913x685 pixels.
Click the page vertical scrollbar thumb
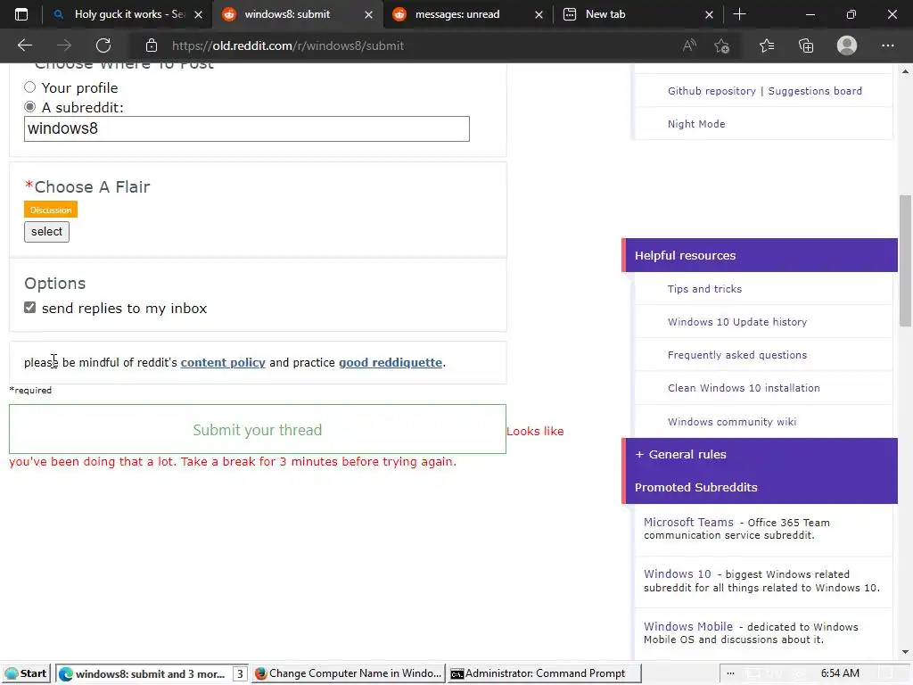pos(905,260)
